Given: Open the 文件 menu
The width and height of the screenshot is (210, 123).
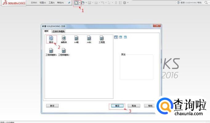Looking at the screenshot, I should pyautogui.click(x=34, y=3).
